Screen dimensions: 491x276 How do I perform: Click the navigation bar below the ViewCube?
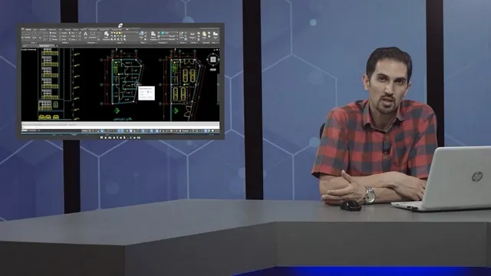(x=213, y=70)
